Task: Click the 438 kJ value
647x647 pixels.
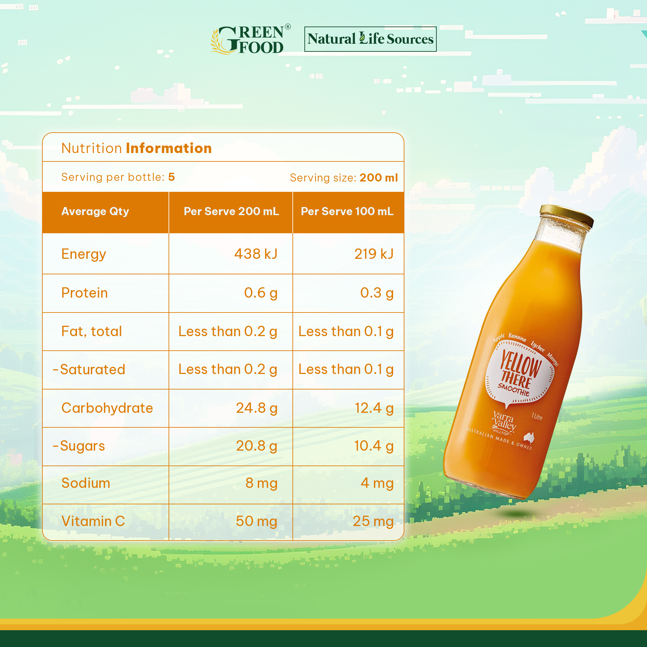Action: click(256, 254)
